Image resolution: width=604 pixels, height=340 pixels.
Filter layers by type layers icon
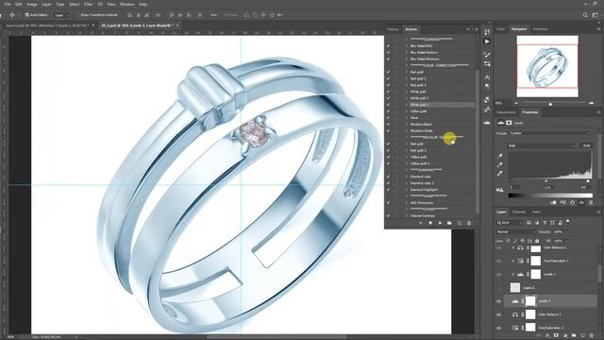click(545, 223)
